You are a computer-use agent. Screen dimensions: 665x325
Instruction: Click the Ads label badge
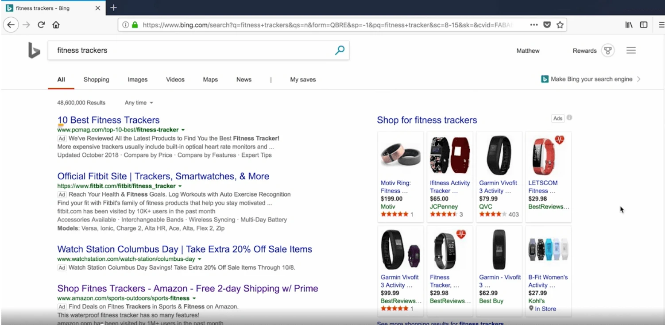click(x=557, y=118)
